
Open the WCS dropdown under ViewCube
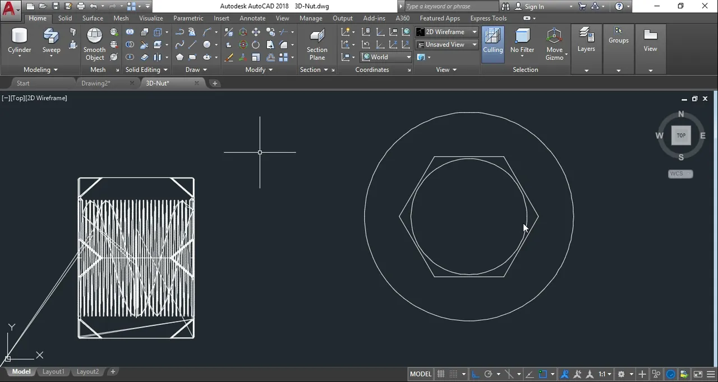click(680, 174)
